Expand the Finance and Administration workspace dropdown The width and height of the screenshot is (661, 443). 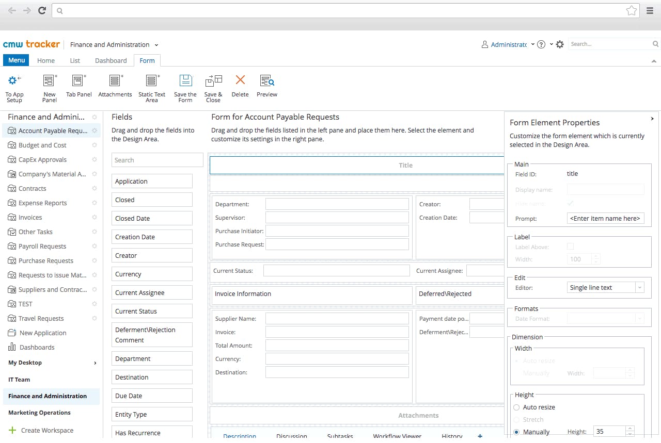(156, 45)
